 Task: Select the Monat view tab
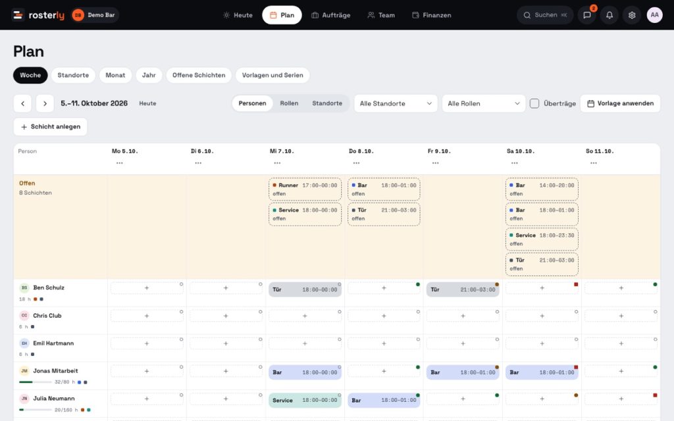point(115,75)
